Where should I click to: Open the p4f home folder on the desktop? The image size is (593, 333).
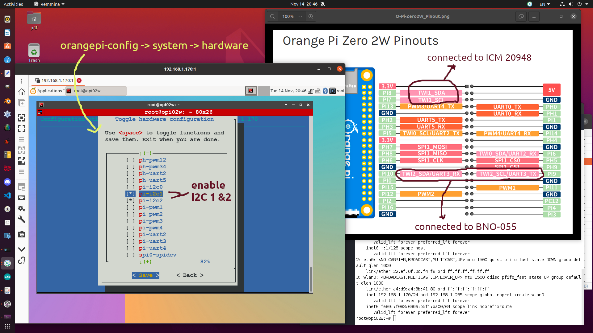point(34,21)
